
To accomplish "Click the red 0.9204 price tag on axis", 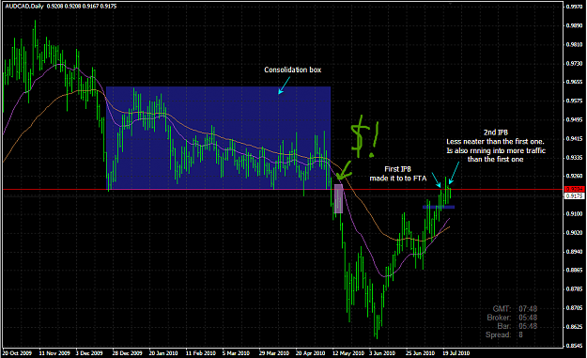I will coord(574,189).
